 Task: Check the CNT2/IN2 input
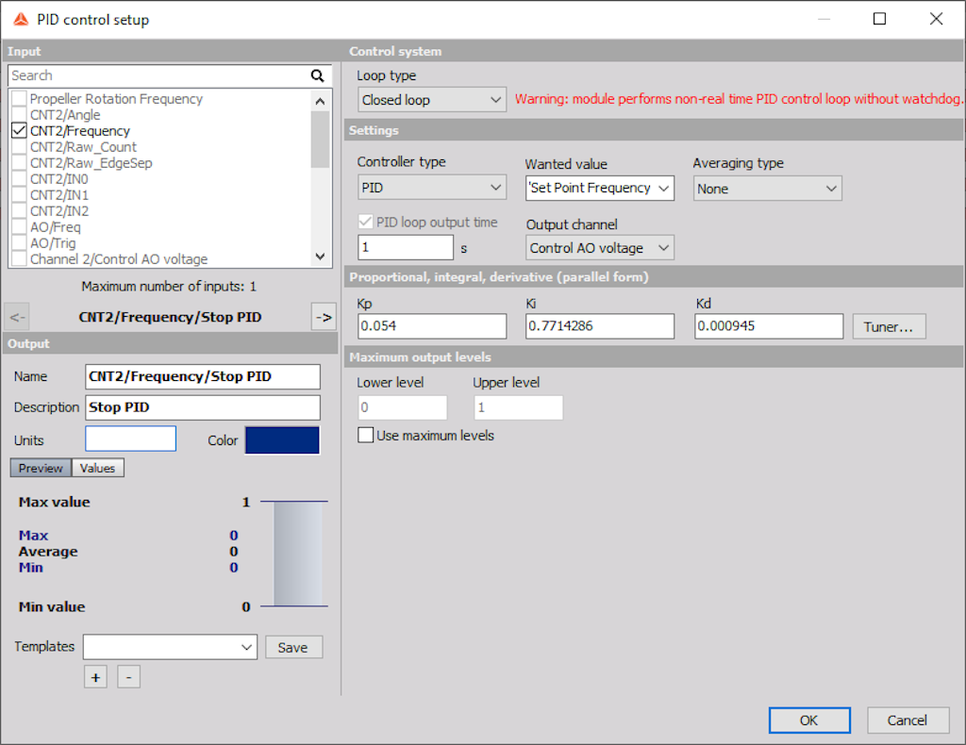click(x=19, y=210)
